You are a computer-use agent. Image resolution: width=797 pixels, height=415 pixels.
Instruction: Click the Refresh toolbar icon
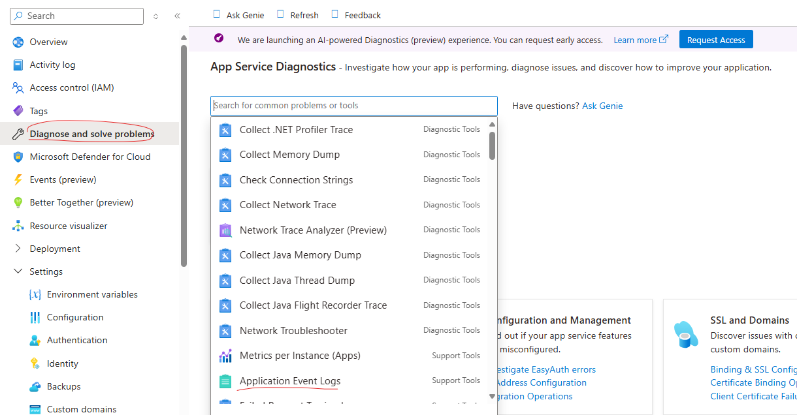tap(280, 14)
